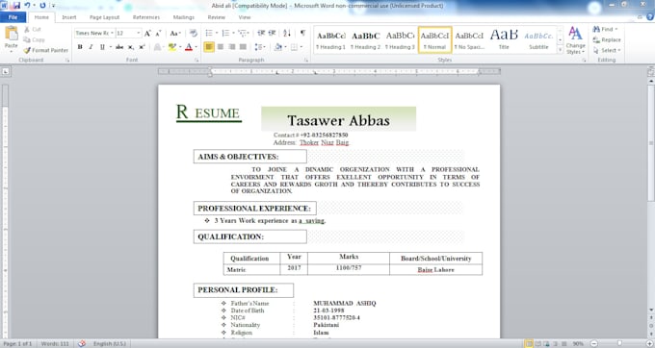This screenshot has width=655, height=348.
Task: Toggle Strikethrough formatting
Action: pos(119,47)
